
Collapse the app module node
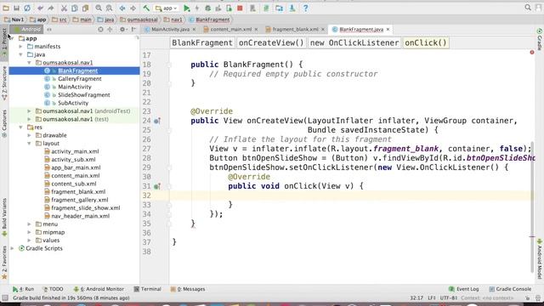pos(13,38)
